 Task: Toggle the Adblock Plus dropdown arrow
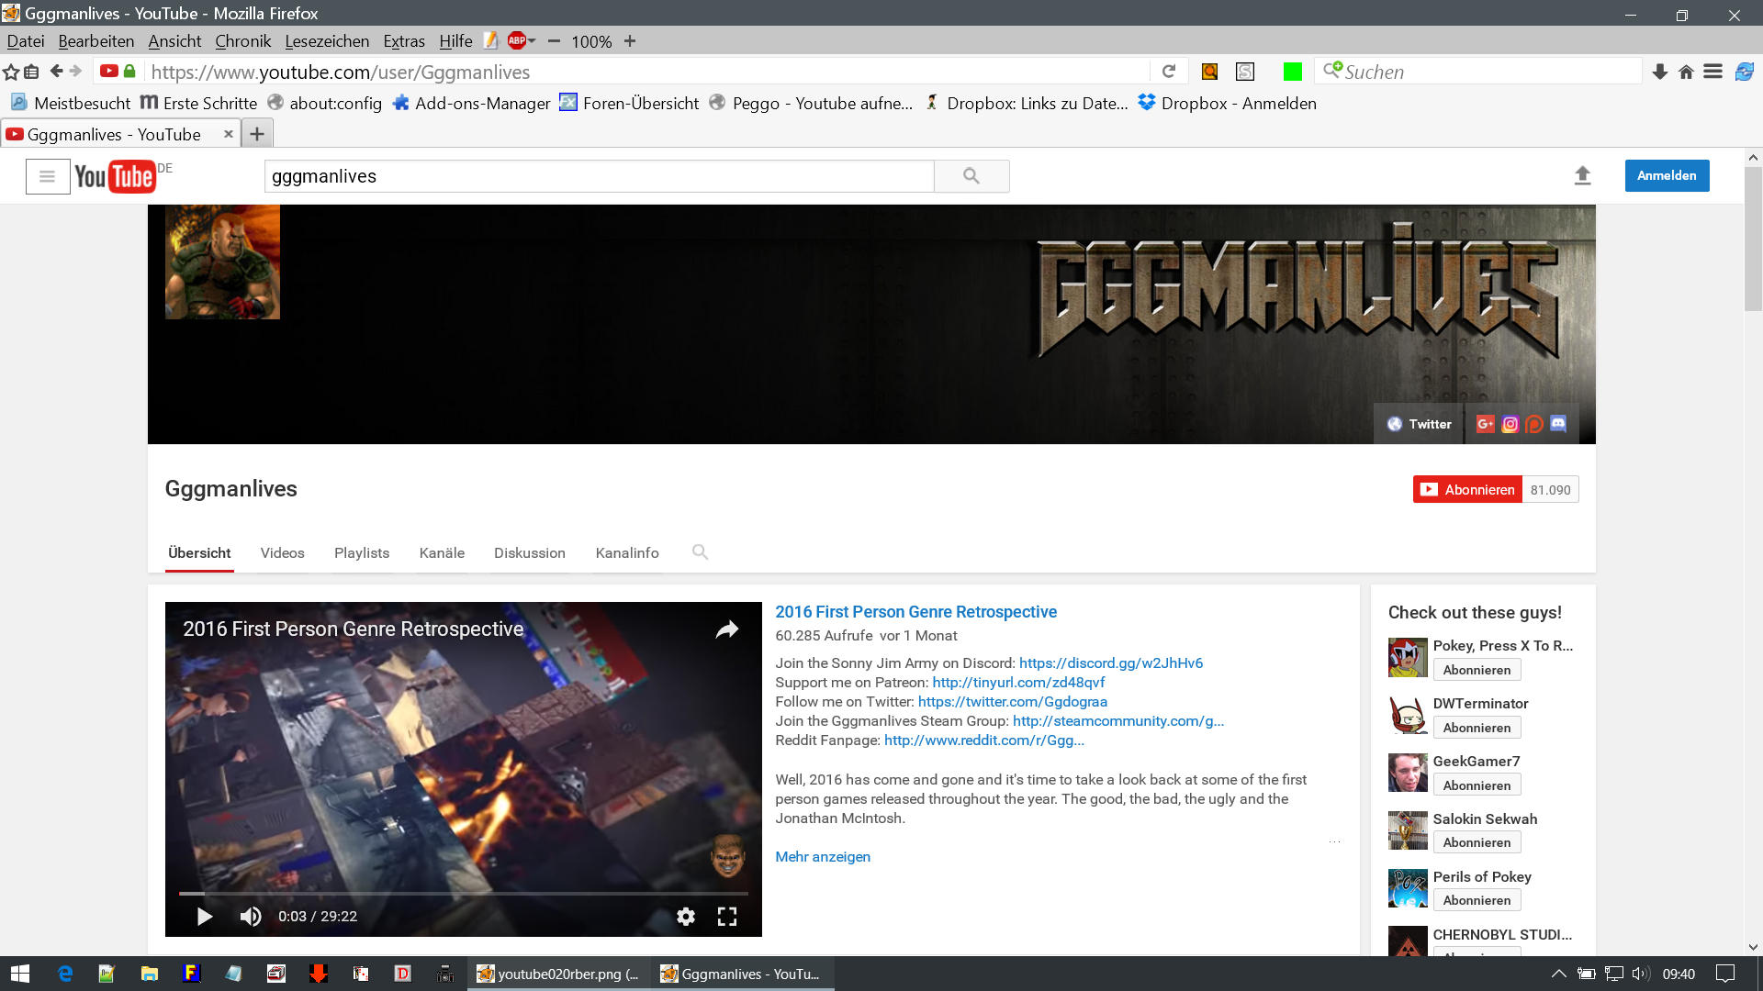533,41
